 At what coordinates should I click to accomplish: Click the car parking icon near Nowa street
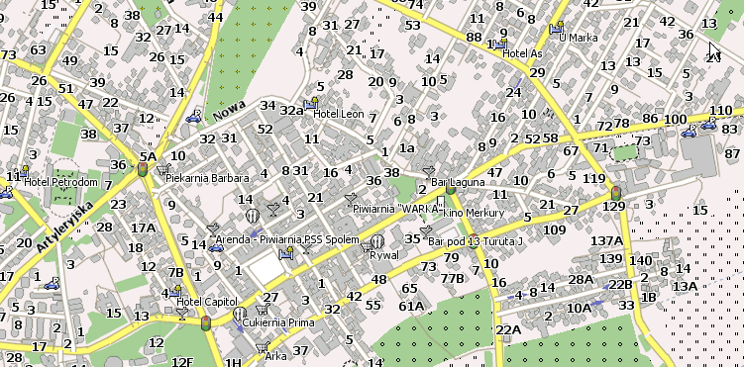click(x=193, y=117)
